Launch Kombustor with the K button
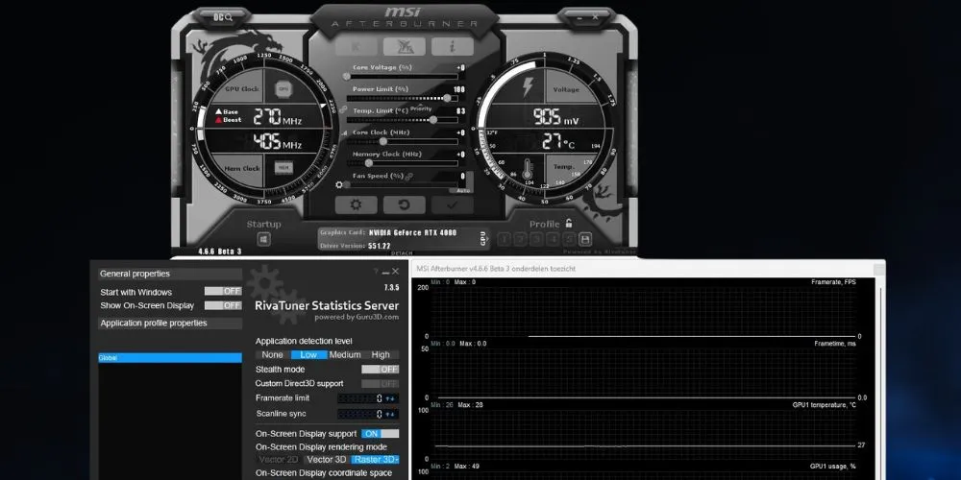Image resolution: width=961 pixels, height=480 pixels. click(x=357, y=46)
